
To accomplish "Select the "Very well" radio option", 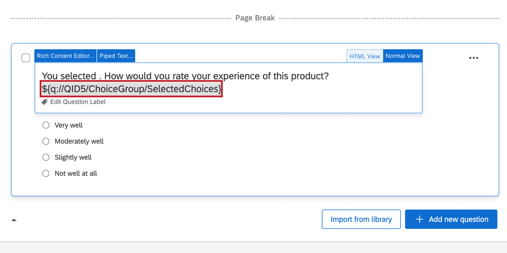I will tap(46, 125).
